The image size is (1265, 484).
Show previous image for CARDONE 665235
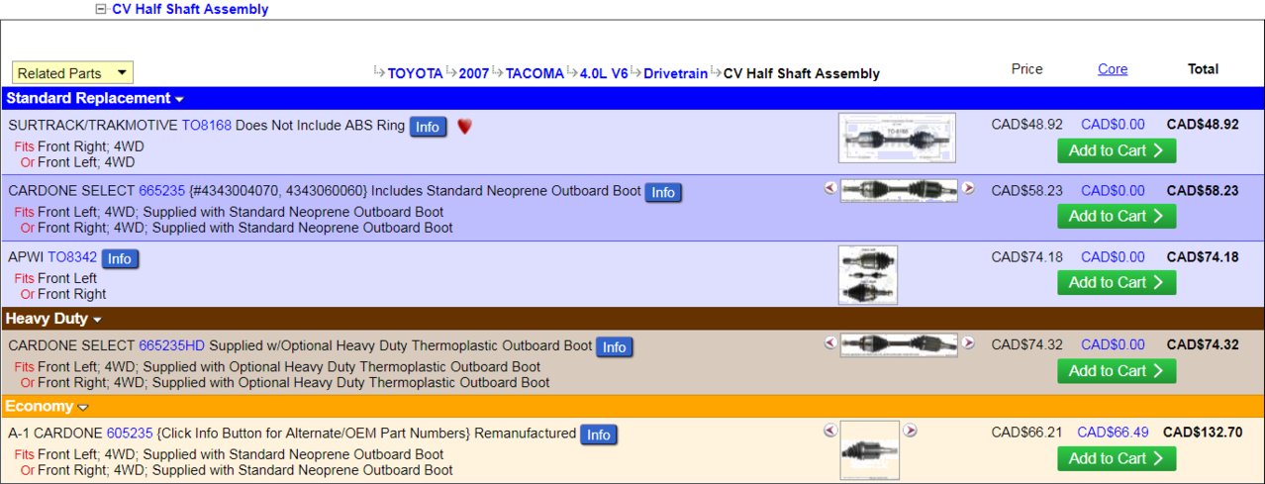pos(830,188)
